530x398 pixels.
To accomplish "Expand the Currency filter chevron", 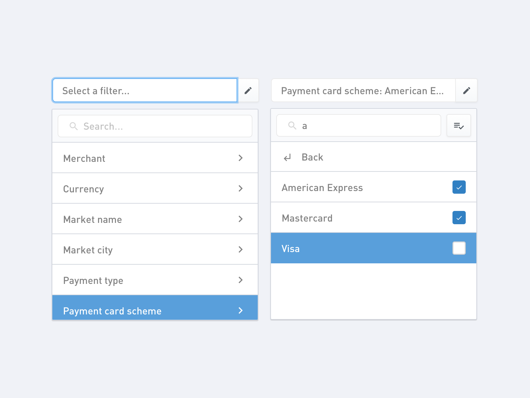I will click(x=241, y=189).
